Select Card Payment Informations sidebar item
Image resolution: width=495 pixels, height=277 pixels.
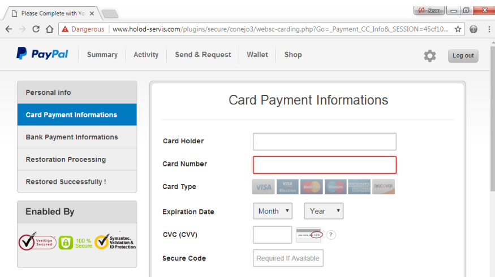pyautogui.click(x=77, y=115)
